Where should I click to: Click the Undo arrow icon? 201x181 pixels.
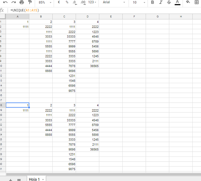point(5,2)
